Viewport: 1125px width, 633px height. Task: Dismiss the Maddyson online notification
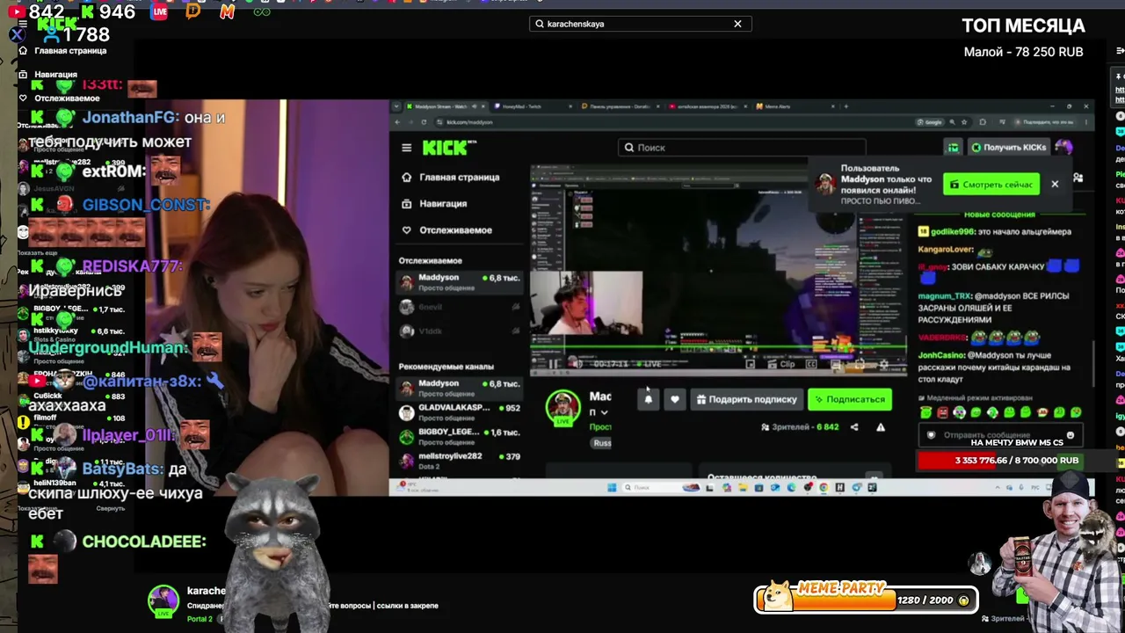(x=1055, y=184)
